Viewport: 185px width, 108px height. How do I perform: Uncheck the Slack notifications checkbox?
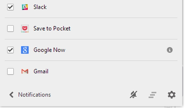(10, 7)
